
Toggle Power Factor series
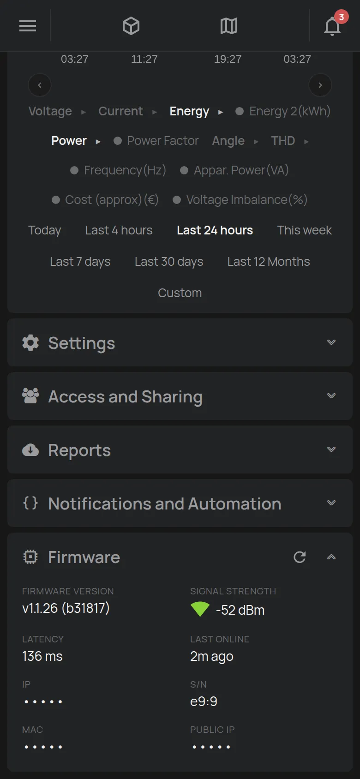pyautogui.click(x=156, y=141)
